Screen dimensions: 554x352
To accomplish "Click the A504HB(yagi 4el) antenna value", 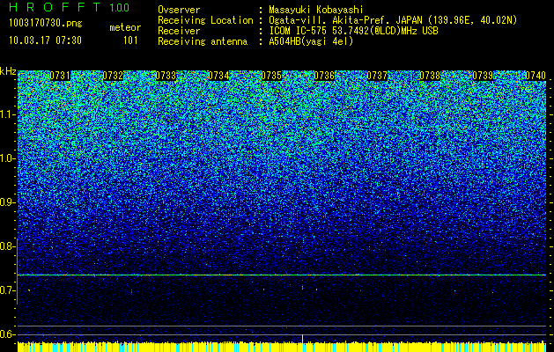I will click(x=311, y=41).
